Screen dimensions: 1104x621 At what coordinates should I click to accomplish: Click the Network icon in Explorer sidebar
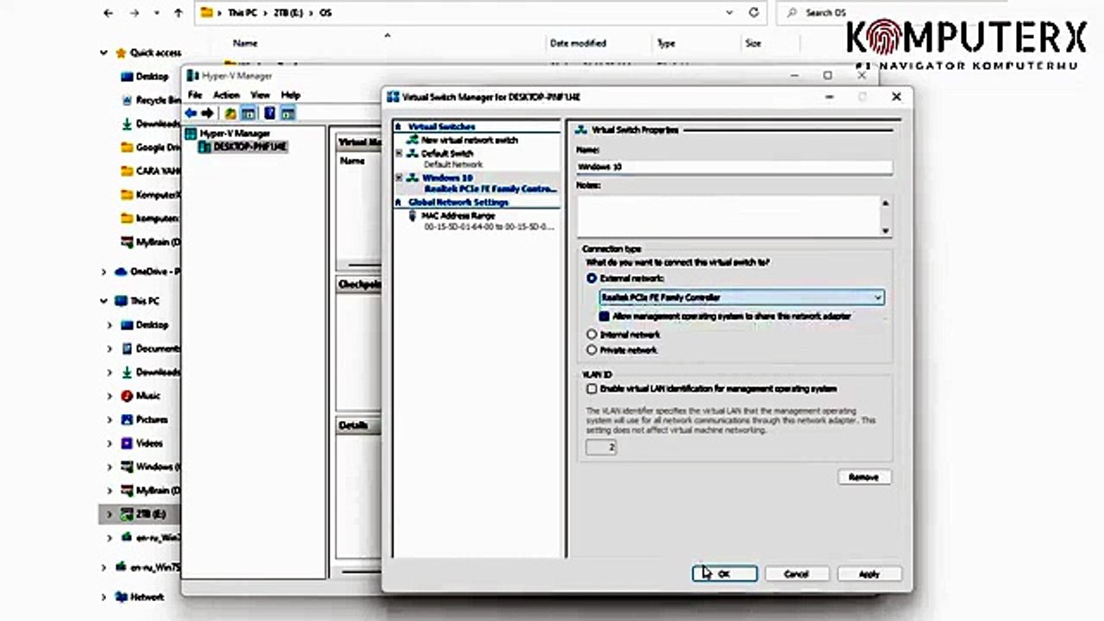[x=121, y=597]
